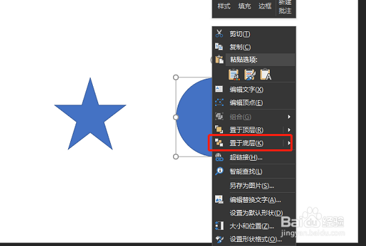
Task: Click the 填充 mini toolbar button
Action: click(x=244, y=6)
